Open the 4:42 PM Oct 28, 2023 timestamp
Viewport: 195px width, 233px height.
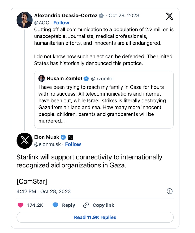44,191
